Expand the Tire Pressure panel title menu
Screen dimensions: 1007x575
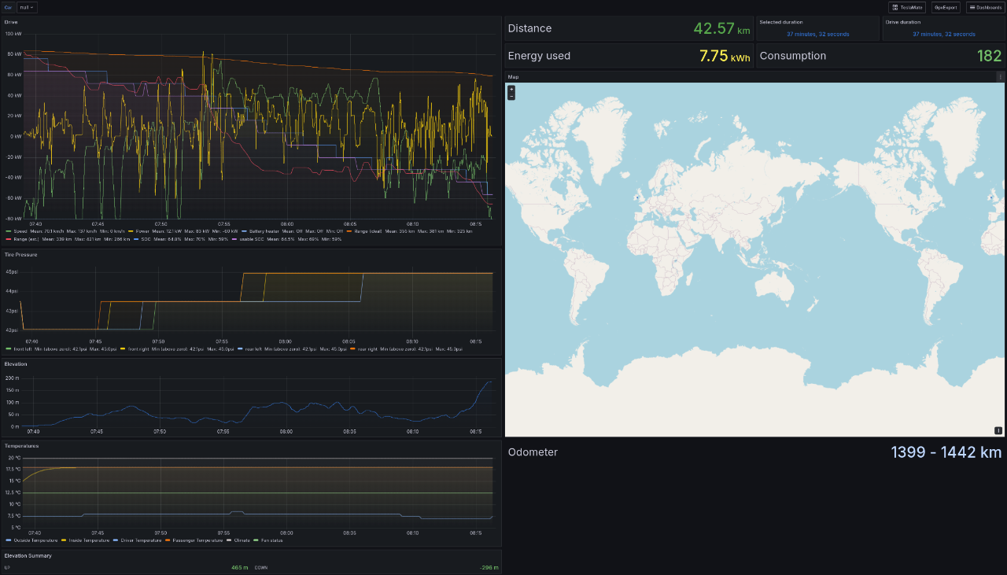20,255
